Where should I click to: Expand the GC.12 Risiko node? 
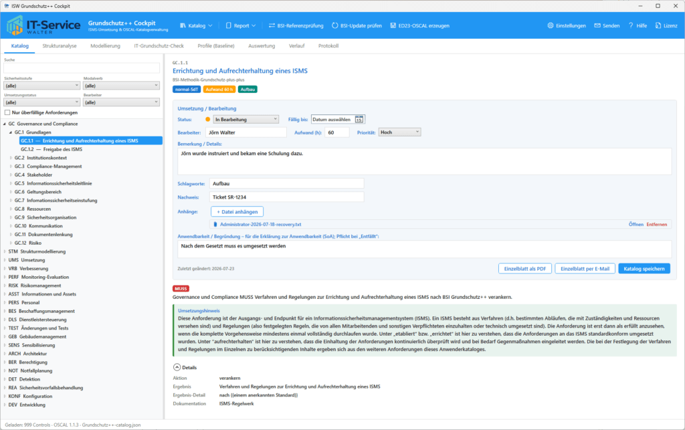click(x=11, y=243)
